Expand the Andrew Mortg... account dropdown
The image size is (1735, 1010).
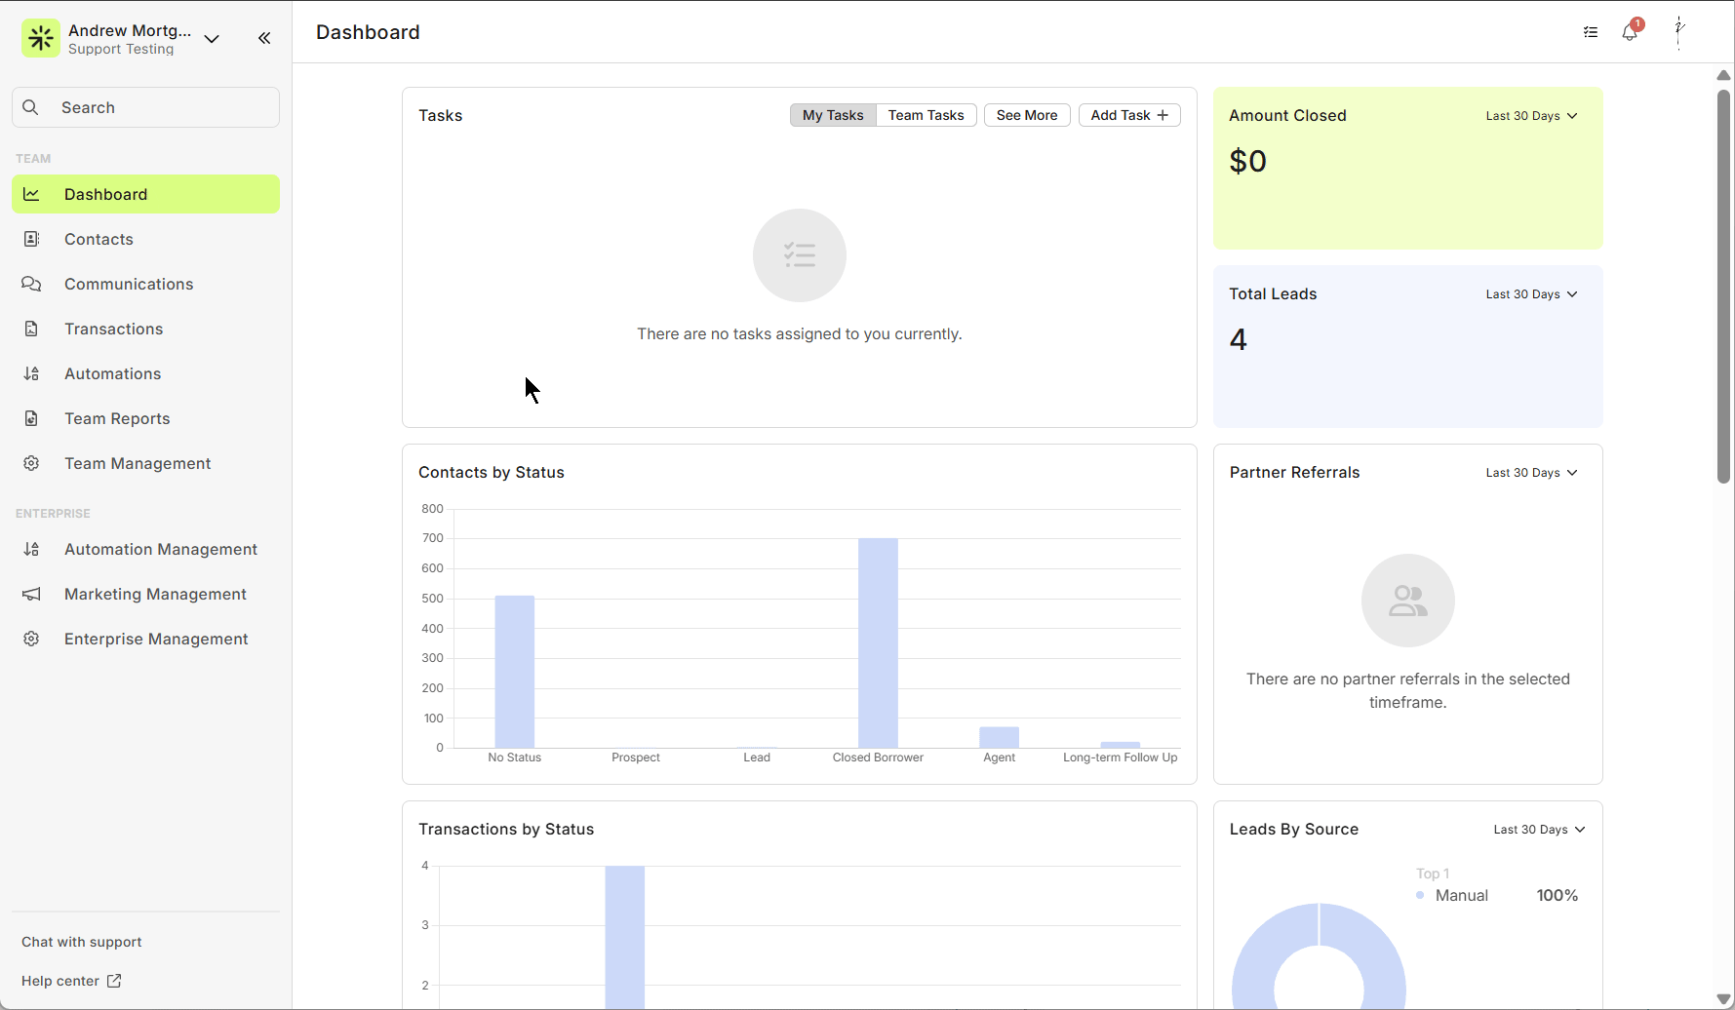pyautogui.click(x=212, y=39)
